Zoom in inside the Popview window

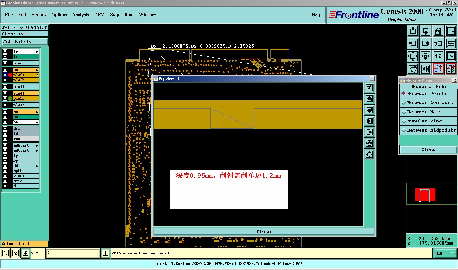point(369,143)
